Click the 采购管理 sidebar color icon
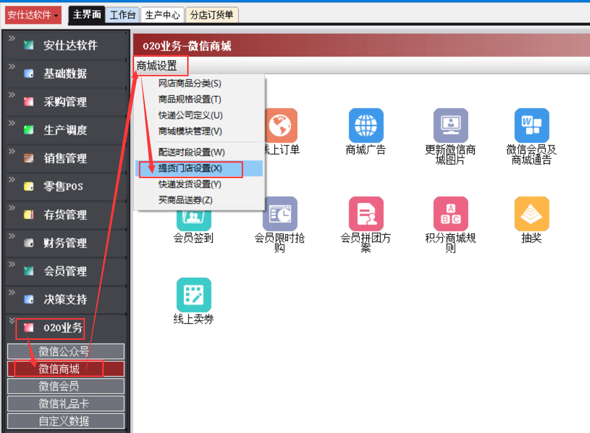The image size is (590, 433). pyautogui.click(x=29, y=102)
